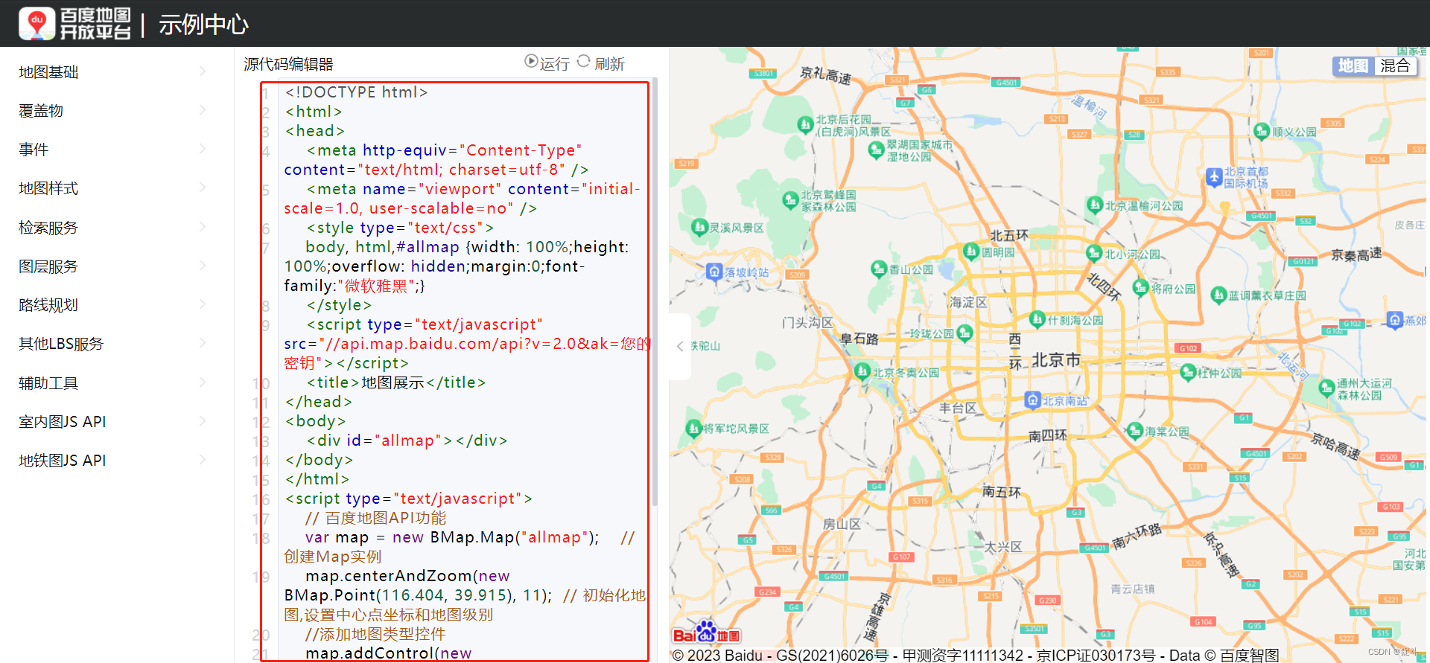Click the 源代码编辑器 panel title
The width and height of the screenshot is (1430, 663).
tap(288, 64)
